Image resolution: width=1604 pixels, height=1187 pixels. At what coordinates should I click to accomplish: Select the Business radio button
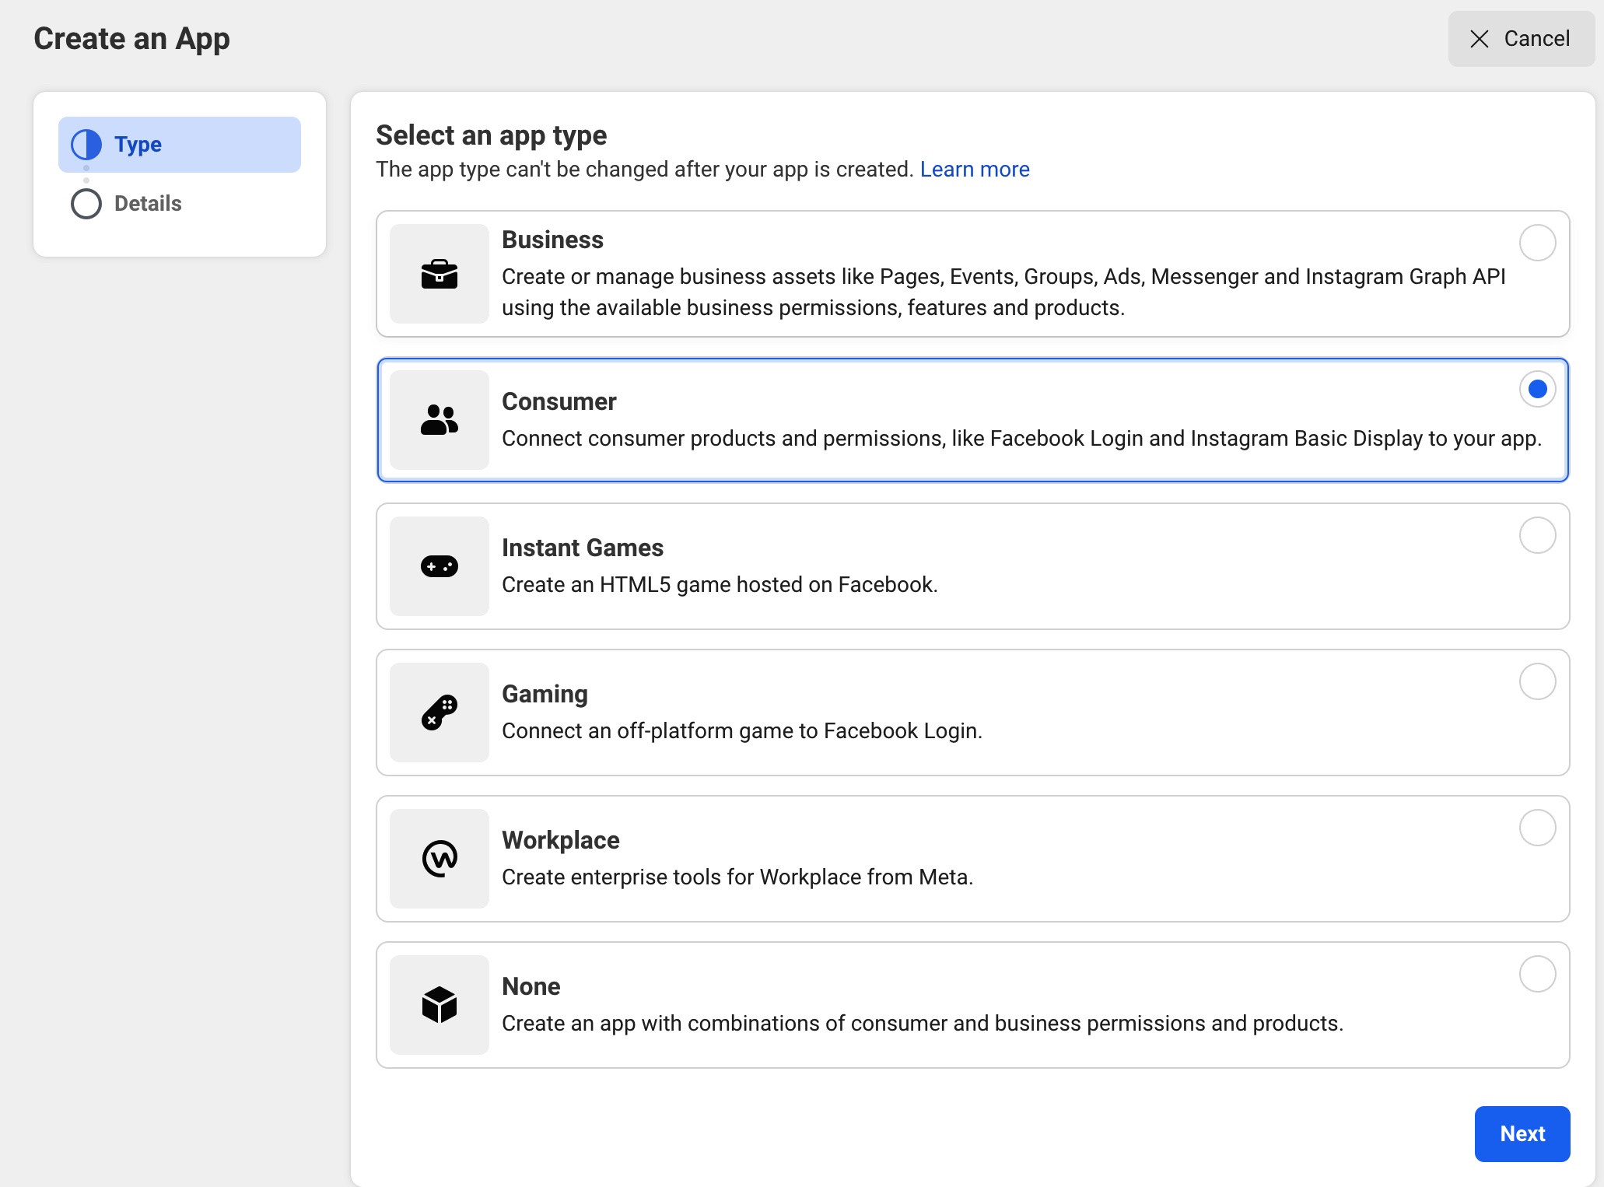[1537, 243]
